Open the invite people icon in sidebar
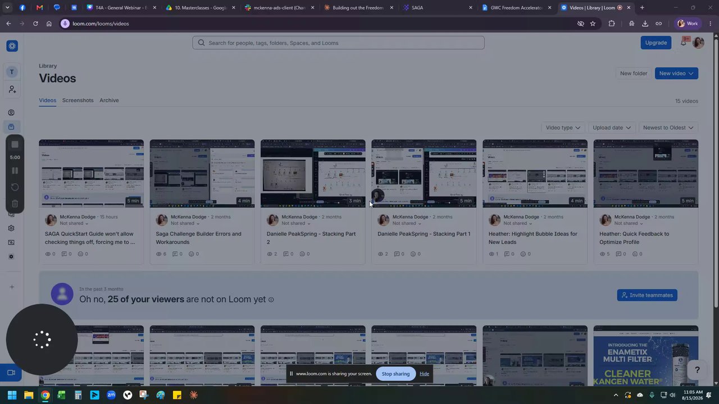The image size is (719, 404). click(x=12, y=89)
